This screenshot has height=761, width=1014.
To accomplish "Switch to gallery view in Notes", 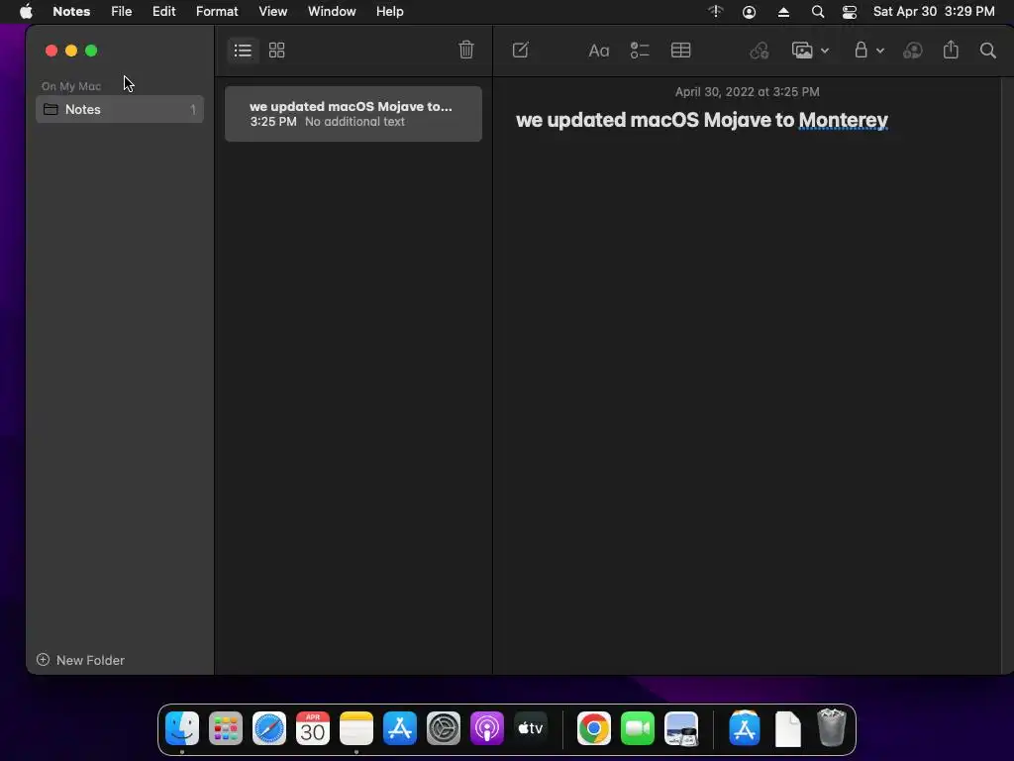I will 277,51.
